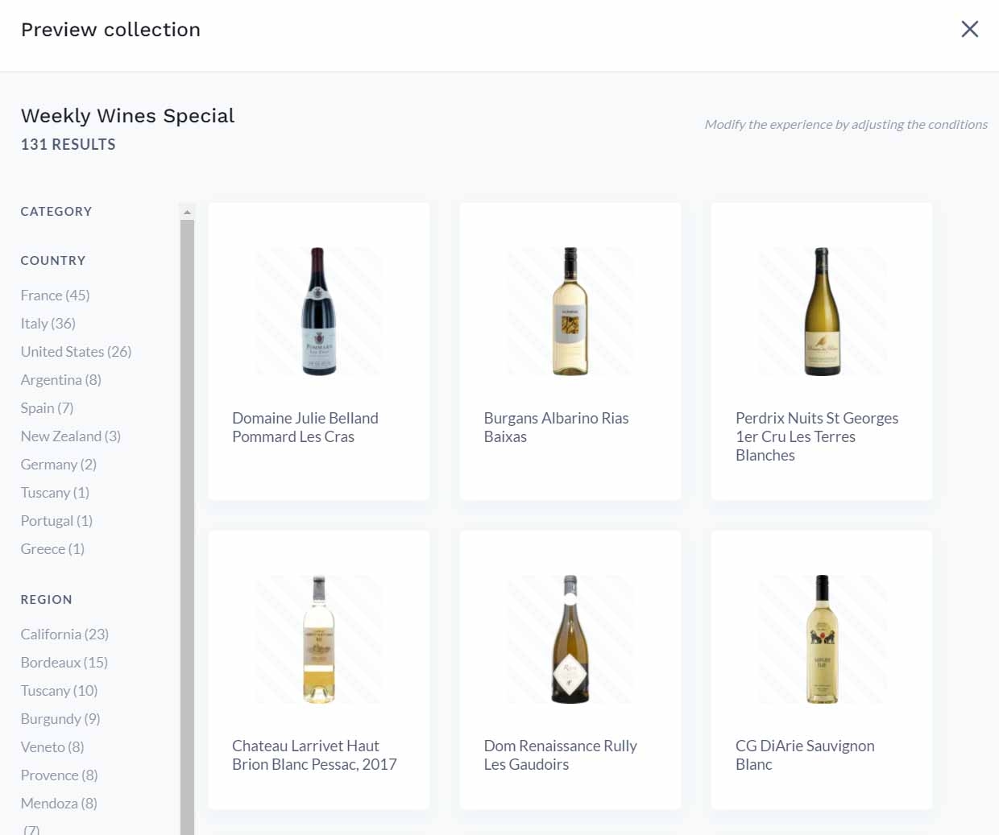Image resolution: width=999 pixels, height=835 pixels.
Task: Open CG DiArie Sauvignon Blanc bottle image
Action: [822, 639]
